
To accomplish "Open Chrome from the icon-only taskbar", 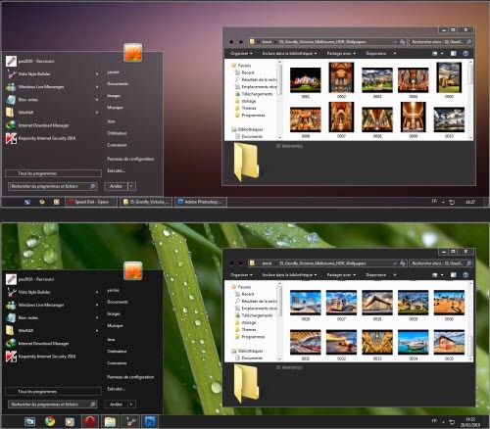I will pyautogui.click(x=50, y=421).
